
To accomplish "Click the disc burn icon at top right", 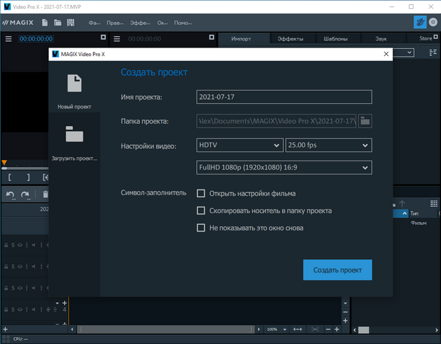I will coord(433,23).
